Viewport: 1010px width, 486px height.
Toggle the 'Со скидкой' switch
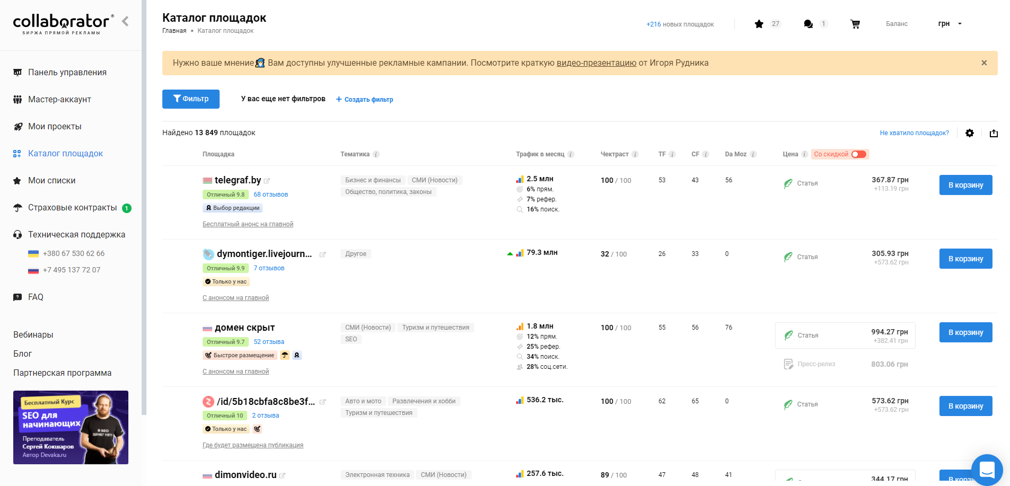pos(858,154)
